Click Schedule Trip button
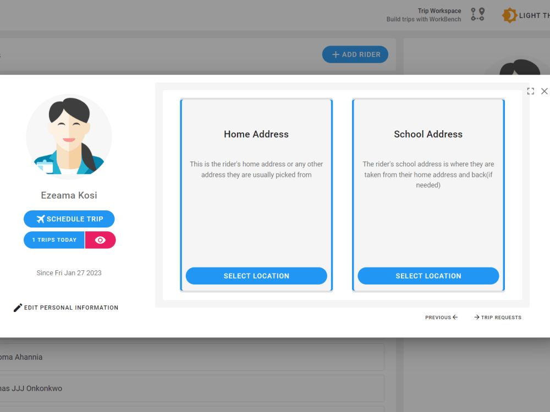This screenshot has height=412, width=550. (69, 219)
